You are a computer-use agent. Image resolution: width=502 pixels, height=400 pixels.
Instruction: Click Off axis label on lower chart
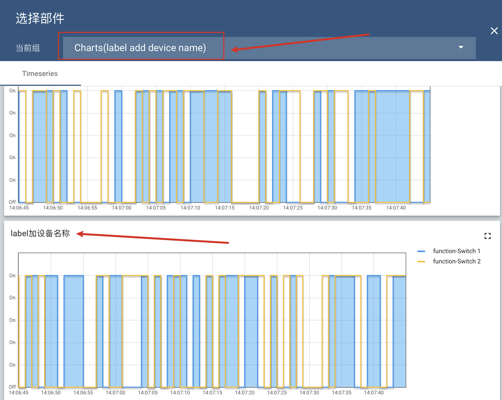point(12,387)
